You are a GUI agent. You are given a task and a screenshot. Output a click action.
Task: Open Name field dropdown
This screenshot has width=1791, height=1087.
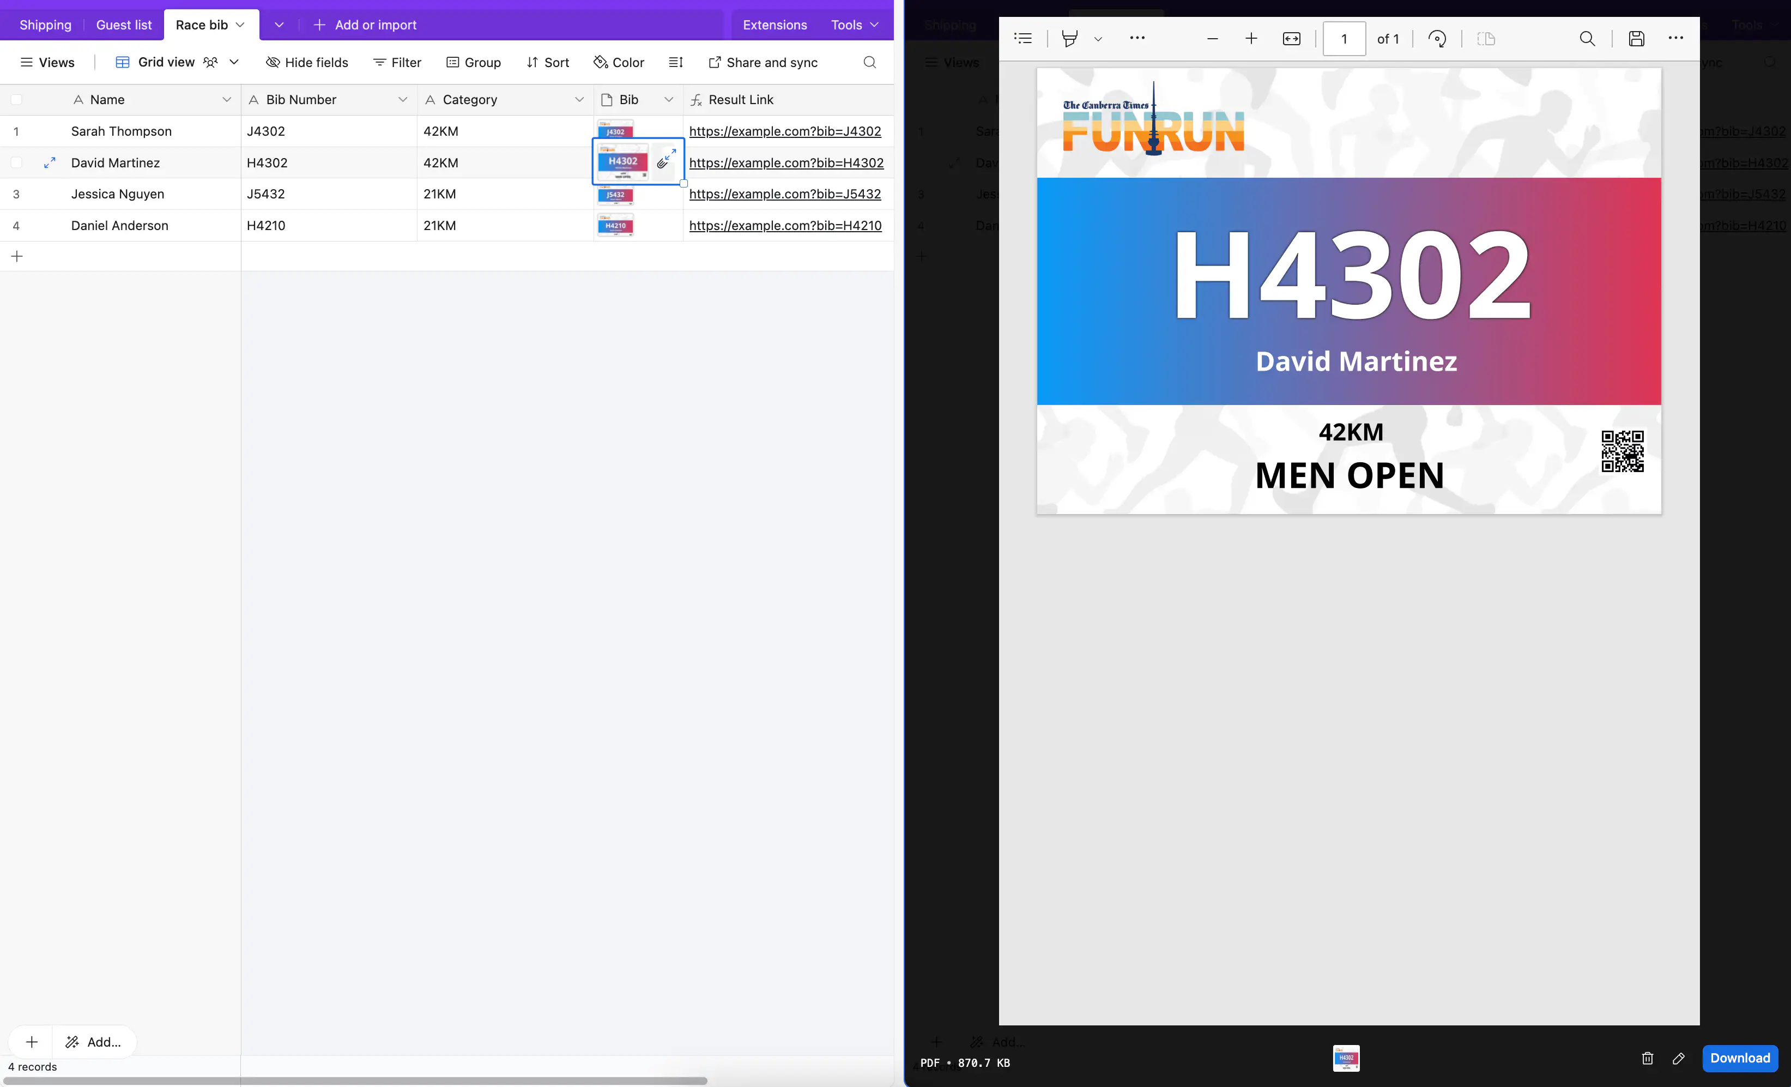click(x=226, y=100)
